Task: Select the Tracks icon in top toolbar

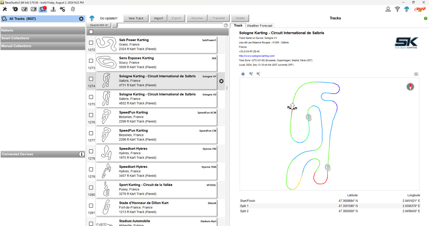Action: click(43, 9)
